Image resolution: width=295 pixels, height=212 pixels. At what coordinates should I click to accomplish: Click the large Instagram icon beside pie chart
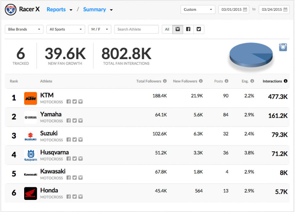tap(283, 47)
